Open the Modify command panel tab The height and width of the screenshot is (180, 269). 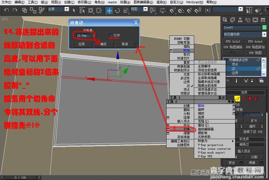coord(233,20)
